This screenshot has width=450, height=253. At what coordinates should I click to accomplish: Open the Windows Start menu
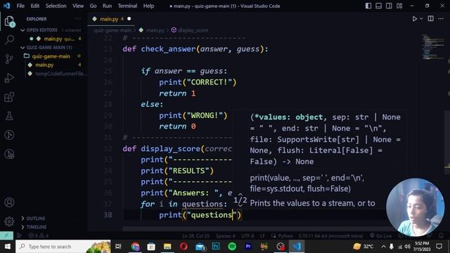(x=8, y=247)
